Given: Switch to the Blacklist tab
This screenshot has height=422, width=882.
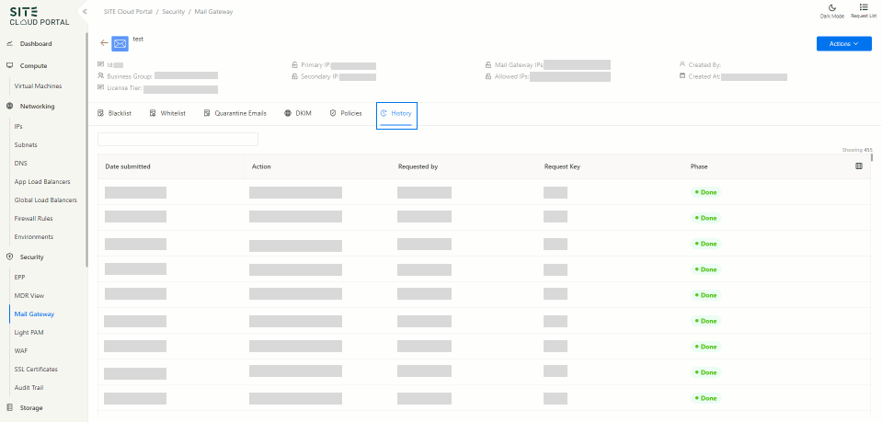Looking at the screenshot, I should coord(115,113).
